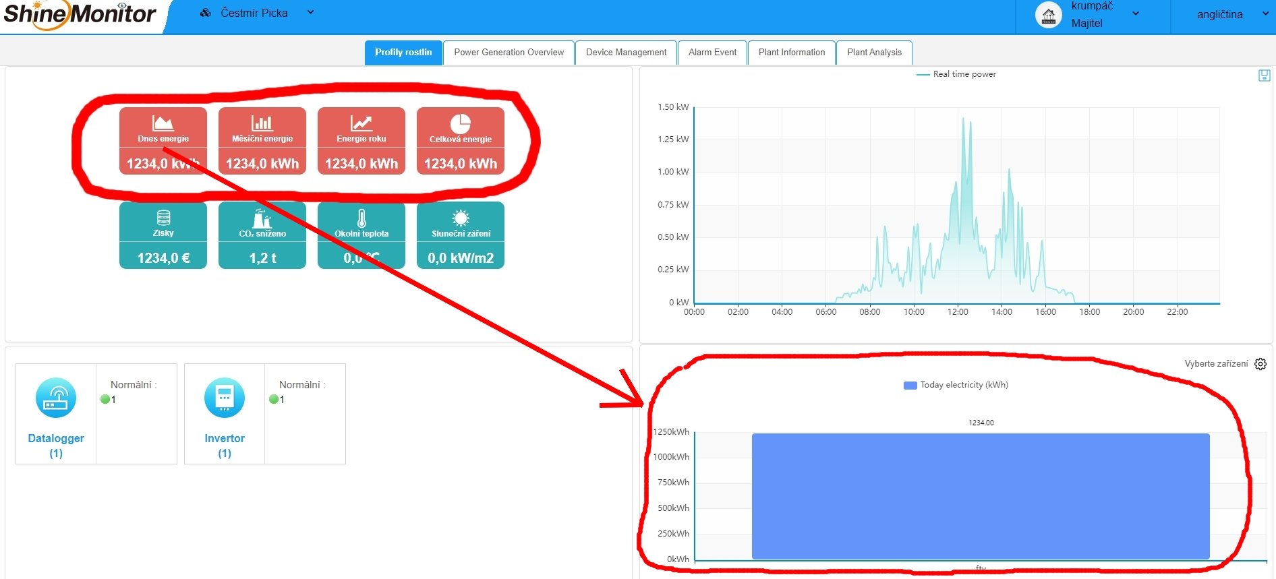This screenshot has height=579, width=1276.
Task: Open the Čestmír Picka plant dropdown
Action: tap(310, 12)
